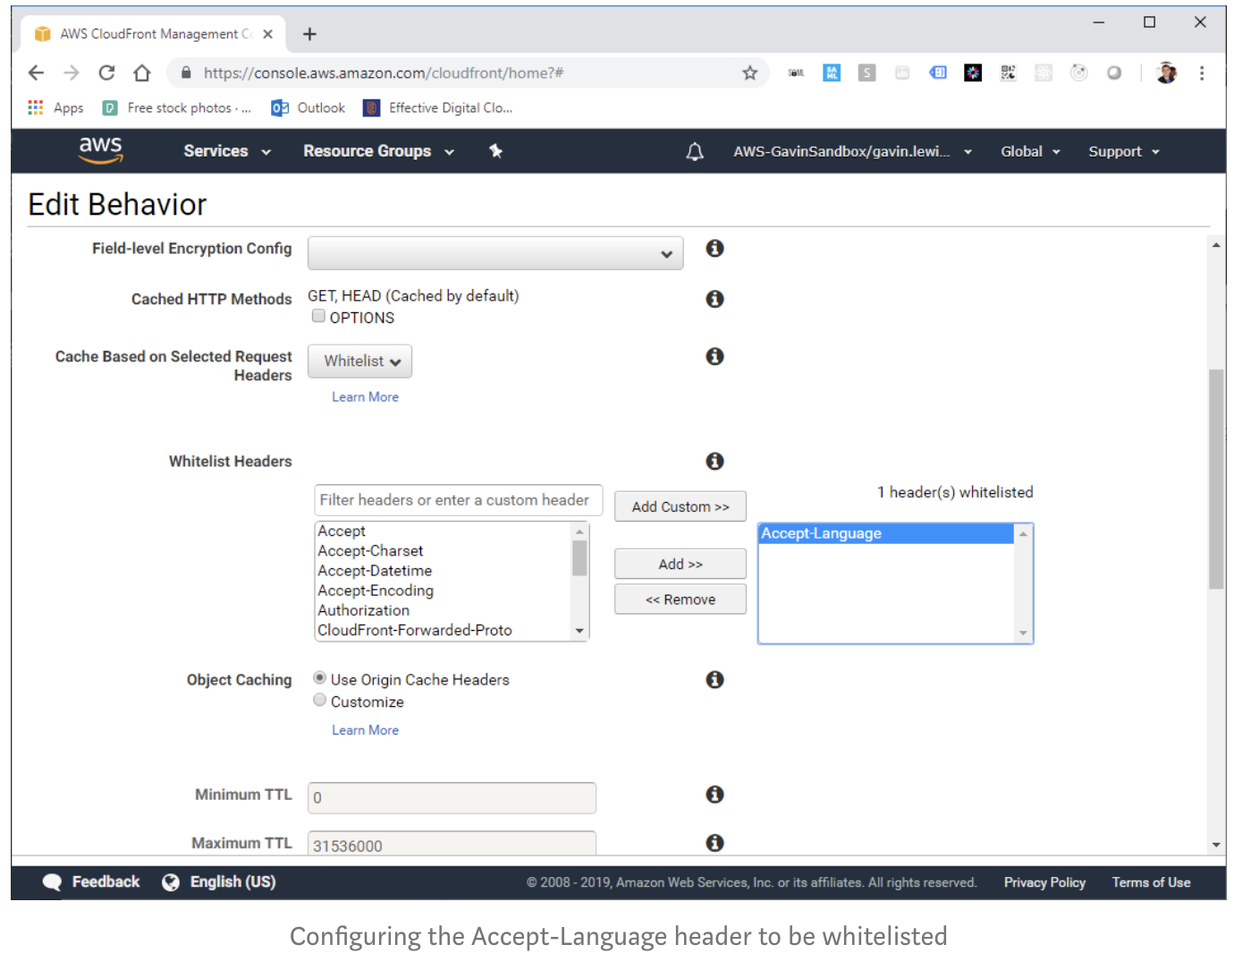Viewport: 1234px width, 970px height.
Task: Click the grey S extension icon
Action: coord(866,72)
